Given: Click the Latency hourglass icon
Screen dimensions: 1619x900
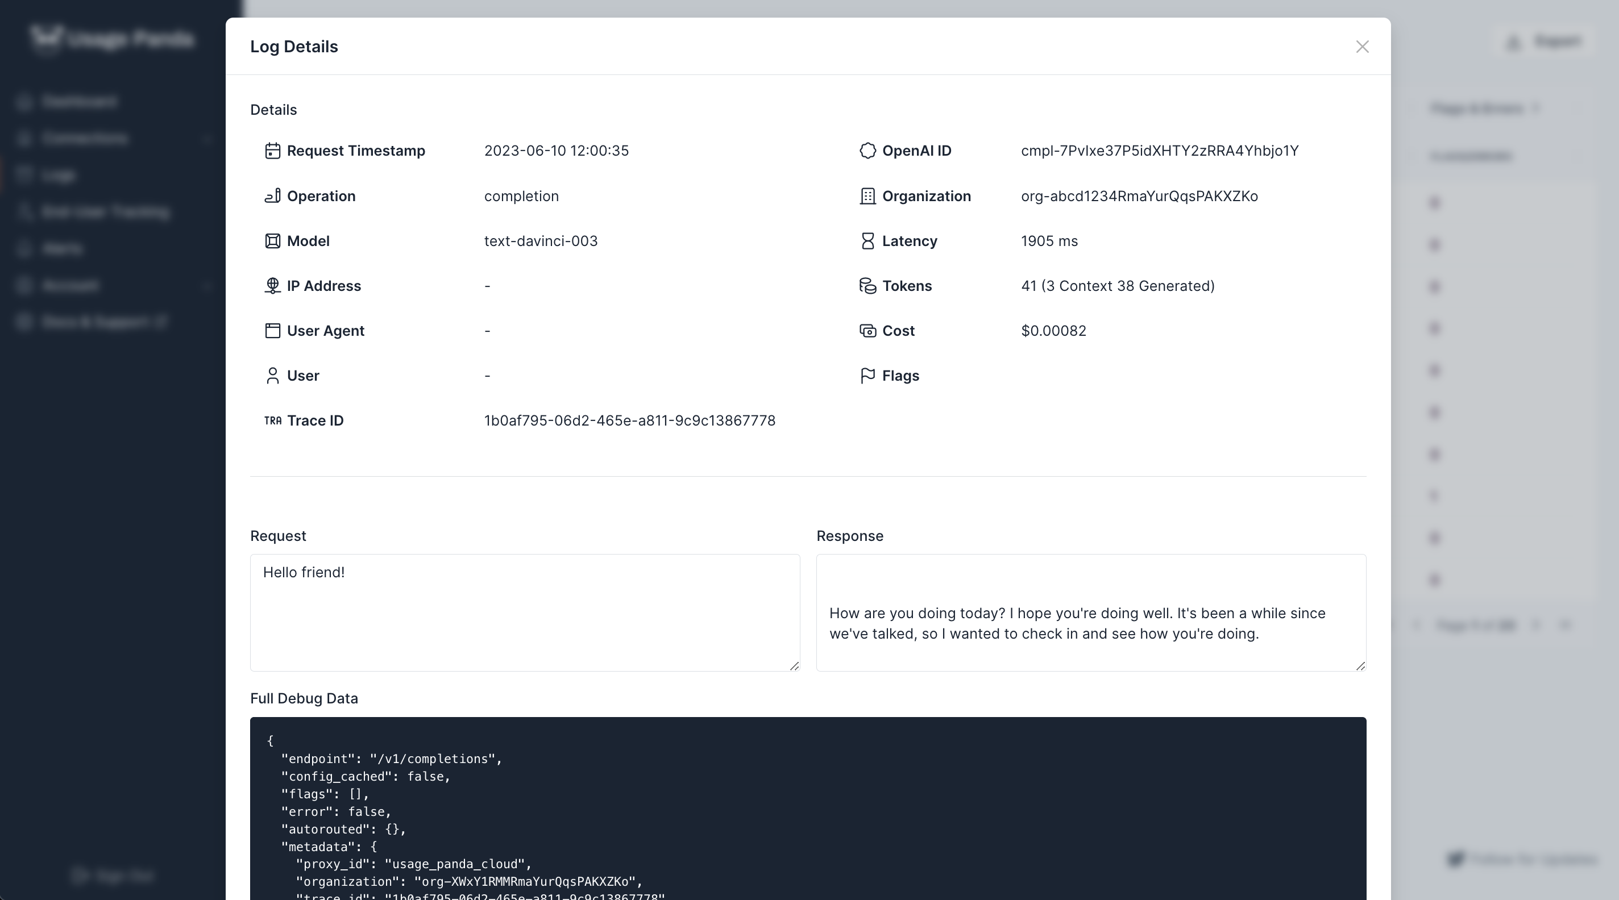Looking at the screenshot, I should [867, 241].
